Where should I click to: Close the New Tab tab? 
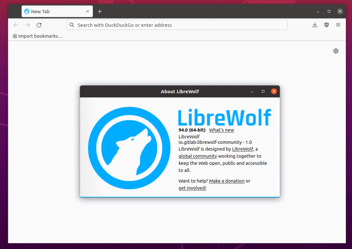point(88,11)
